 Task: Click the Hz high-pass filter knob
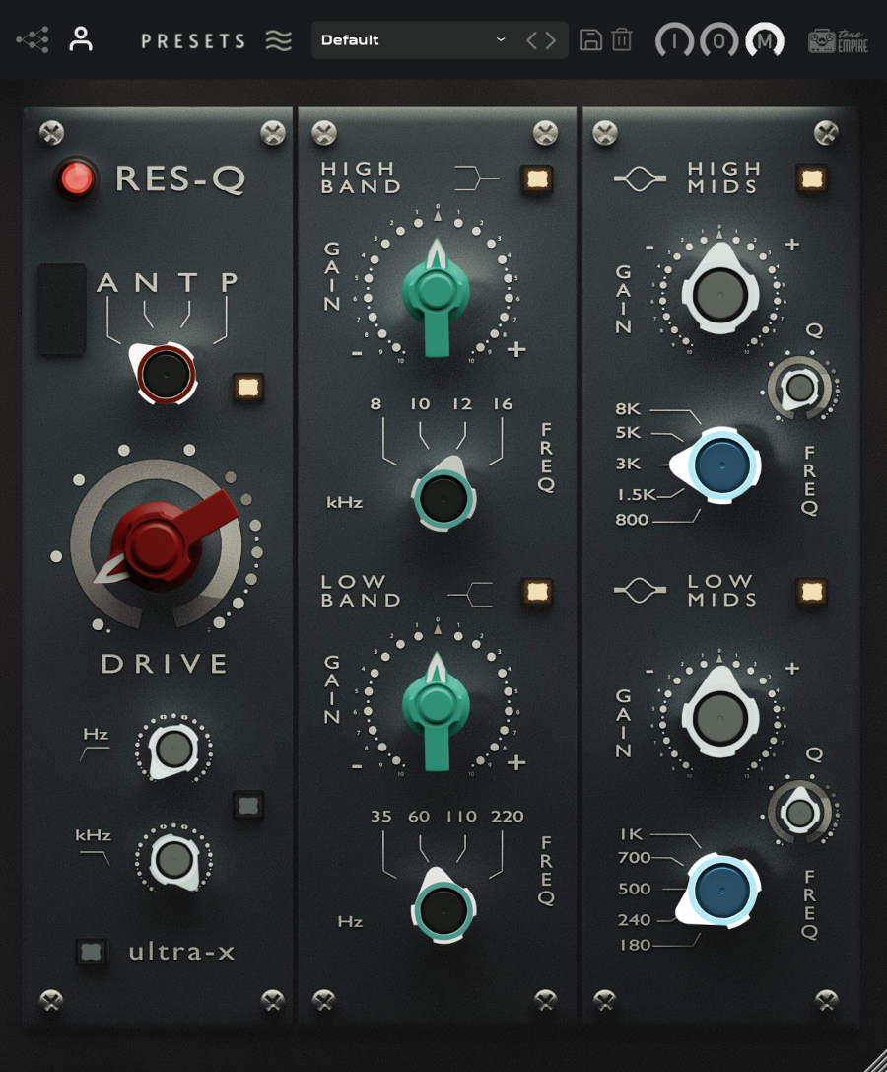[173, 749]
